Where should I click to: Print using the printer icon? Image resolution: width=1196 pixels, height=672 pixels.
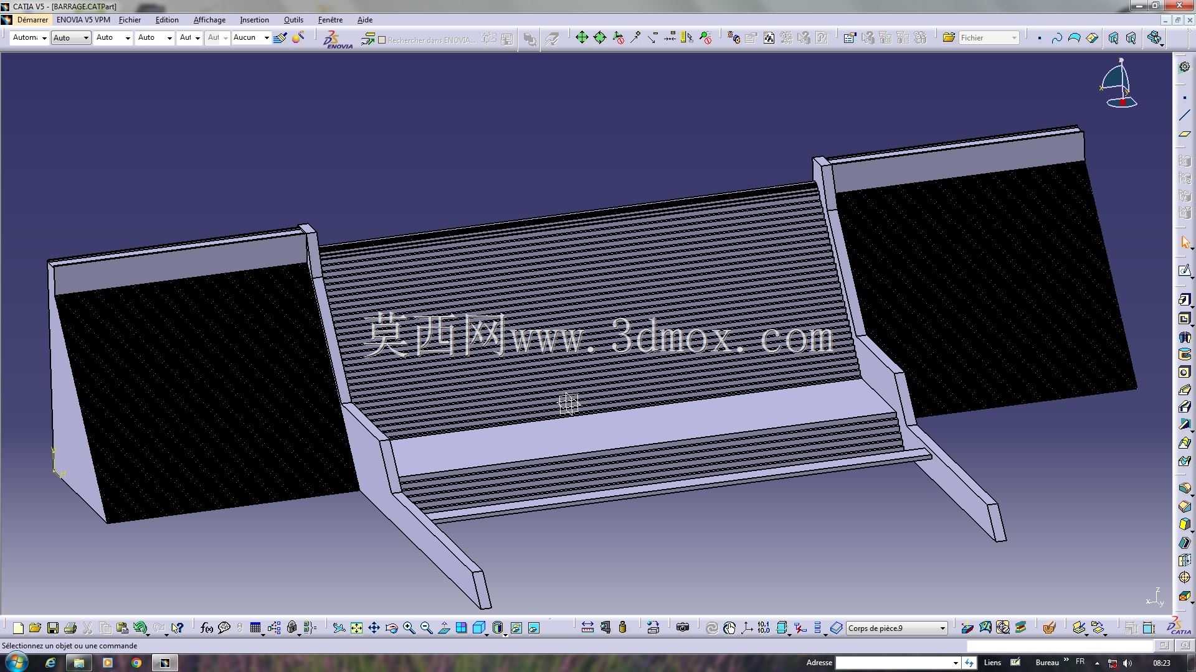point(70,628)
